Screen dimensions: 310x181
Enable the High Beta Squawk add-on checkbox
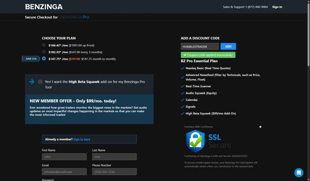coord(40,82)
